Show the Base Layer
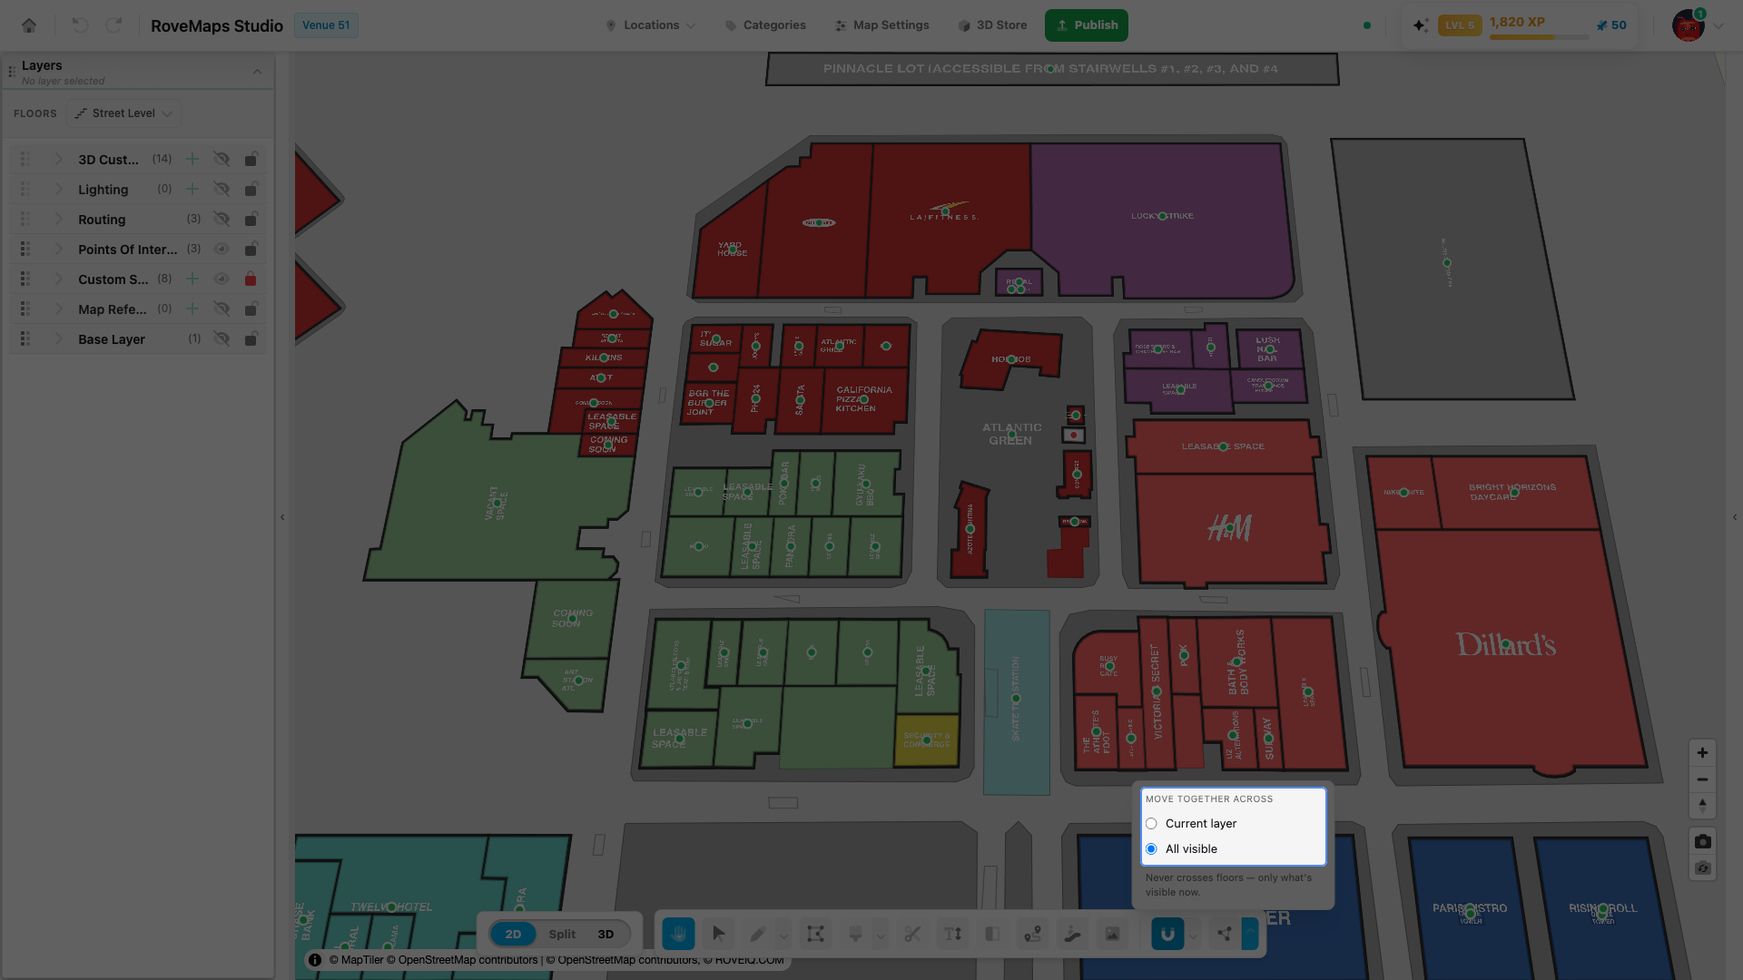 [x=222, y=338]
